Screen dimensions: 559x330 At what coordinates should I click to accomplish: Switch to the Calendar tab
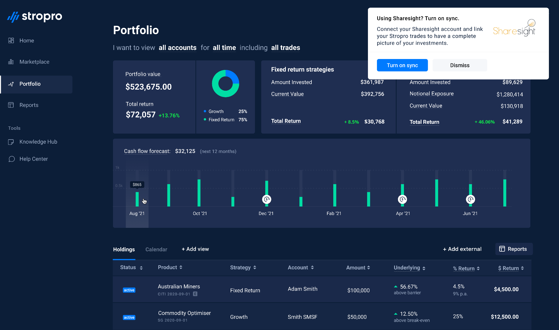(156, 249)
